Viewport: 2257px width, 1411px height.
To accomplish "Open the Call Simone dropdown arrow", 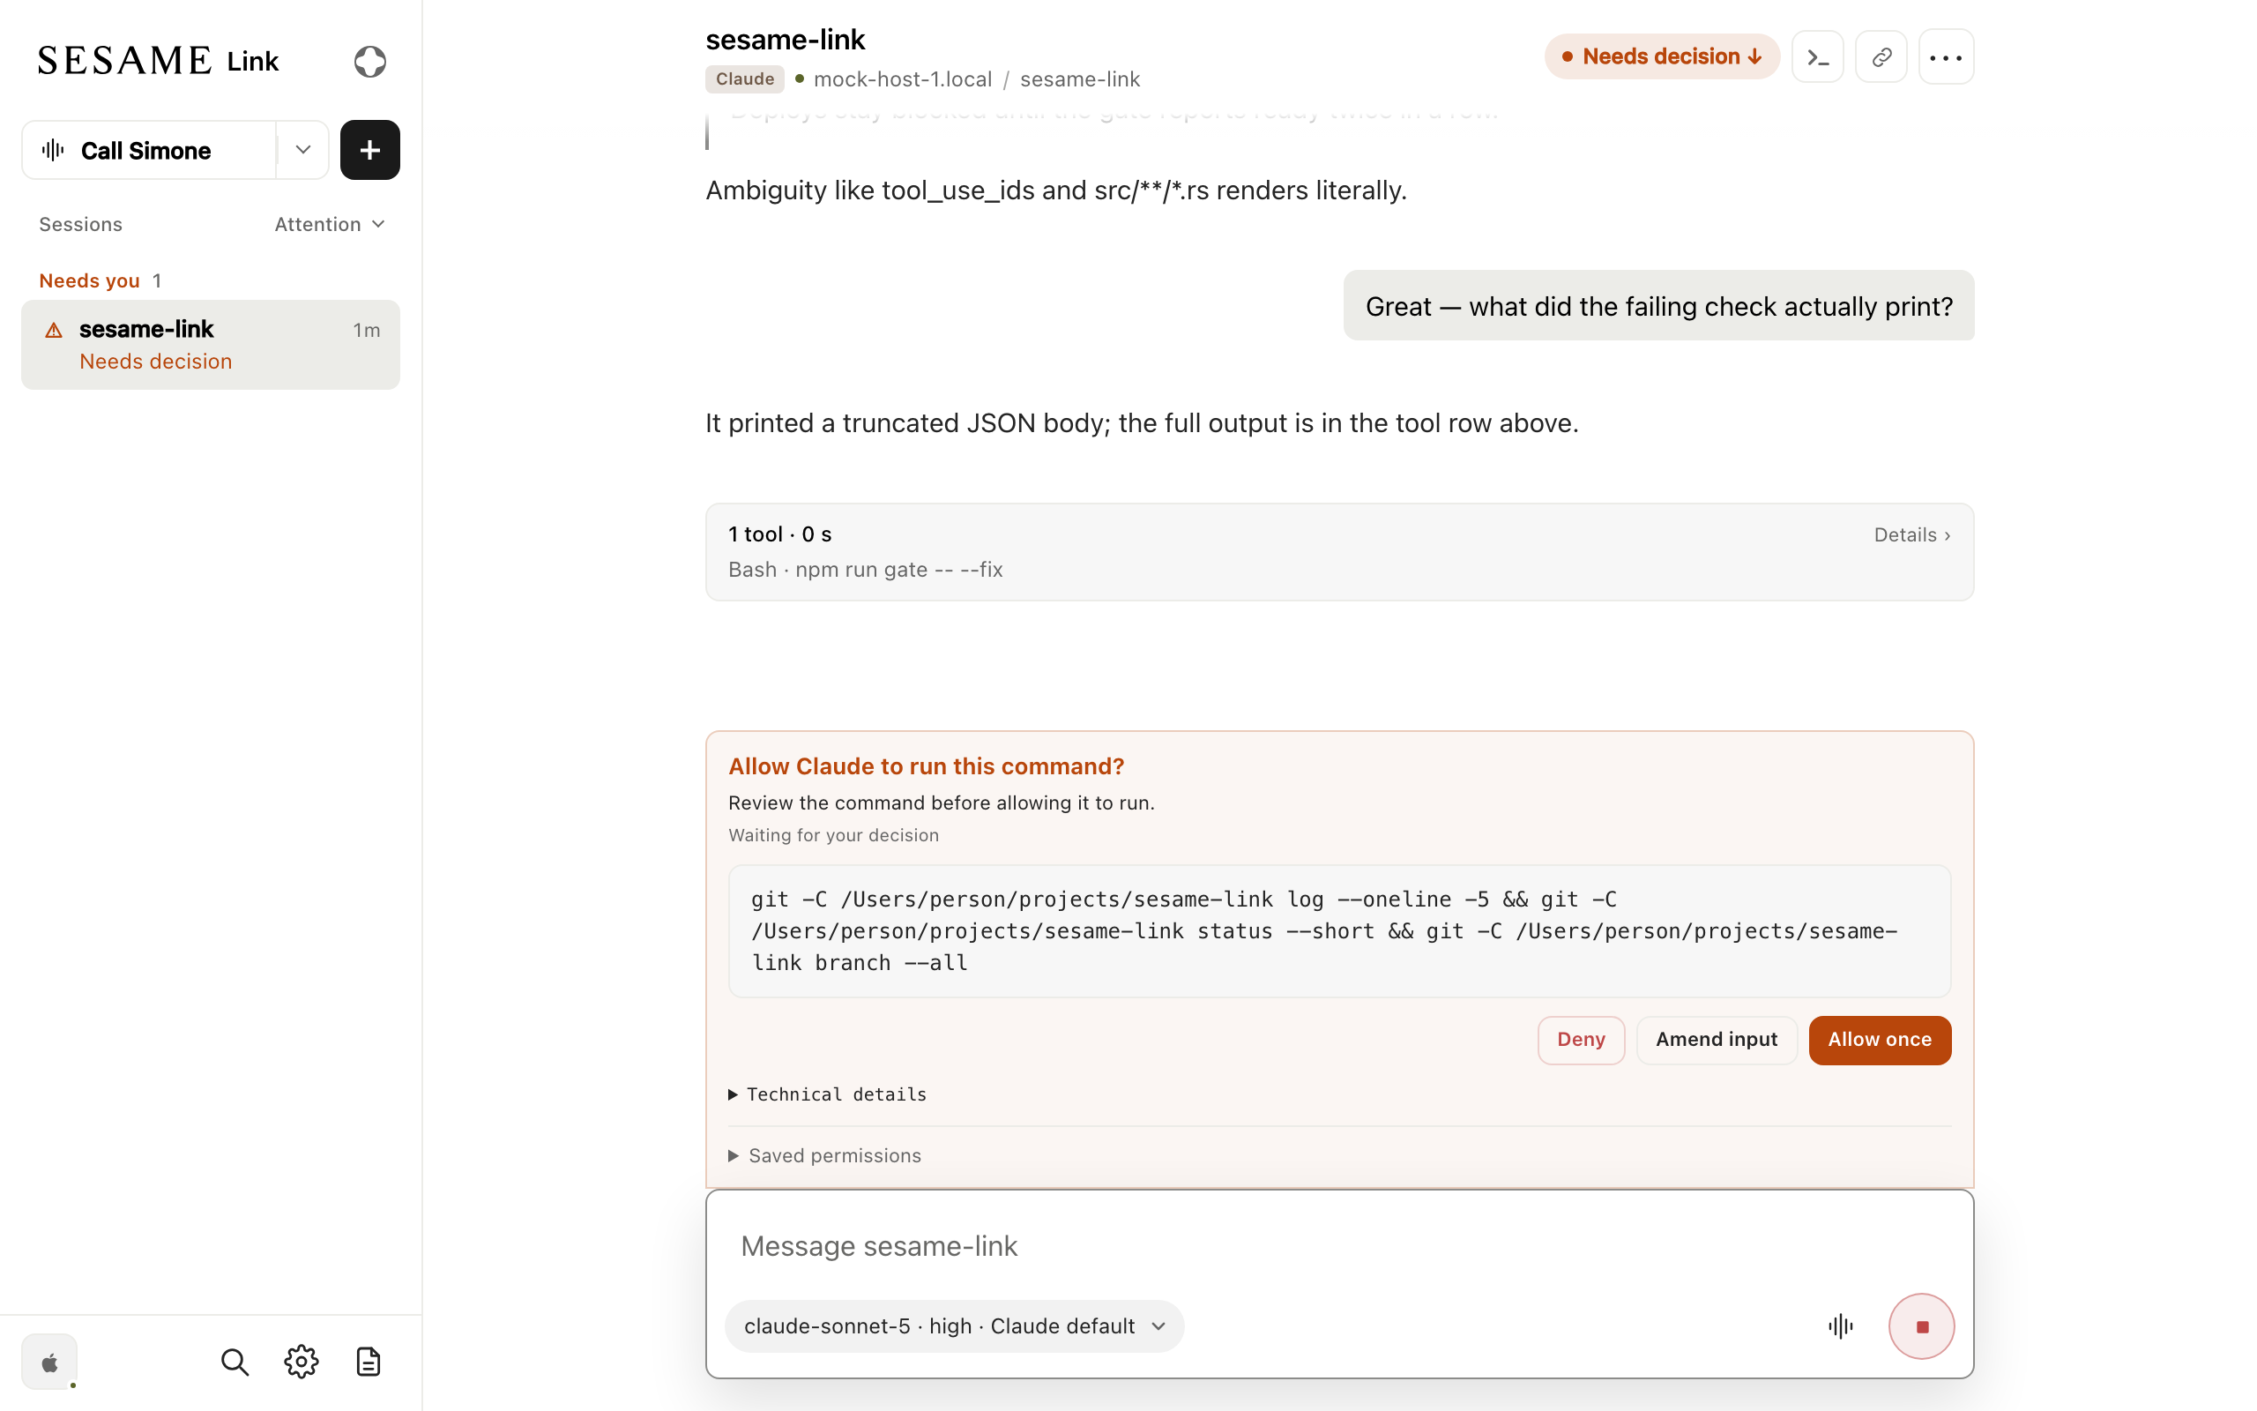I will pyautogui.click(x=303, y=150).
